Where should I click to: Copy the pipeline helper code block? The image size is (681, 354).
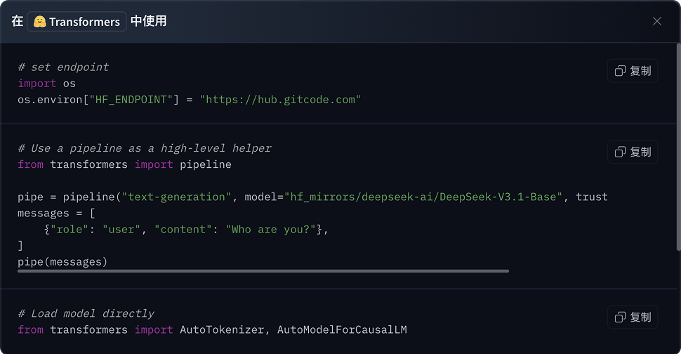click(x=633, y=152)
